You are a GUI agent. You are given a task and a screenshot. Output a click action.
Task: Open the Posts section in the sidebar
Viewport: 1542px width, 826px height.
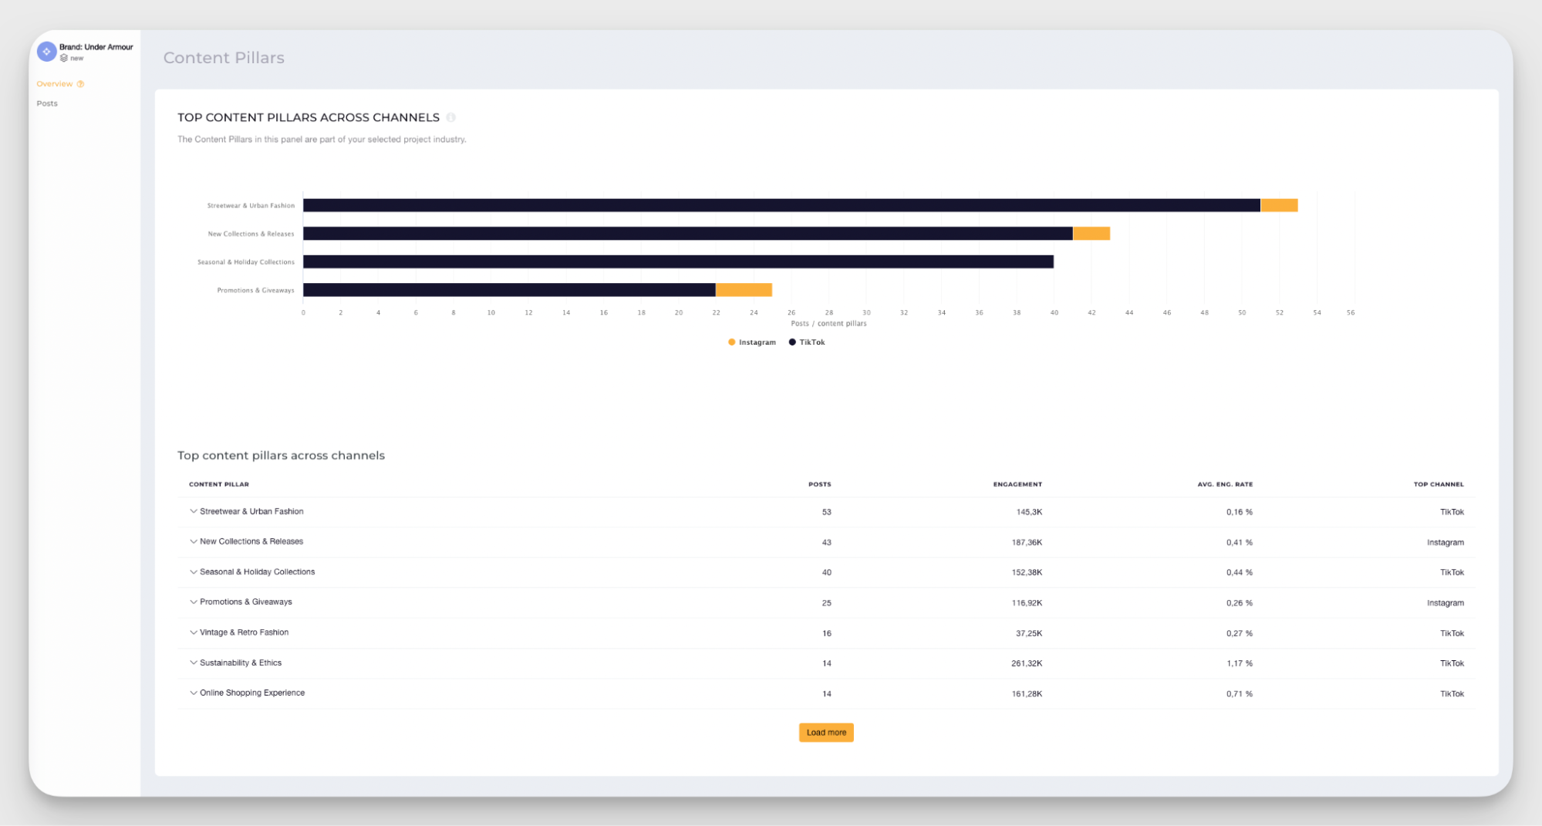tap(47, 103)
